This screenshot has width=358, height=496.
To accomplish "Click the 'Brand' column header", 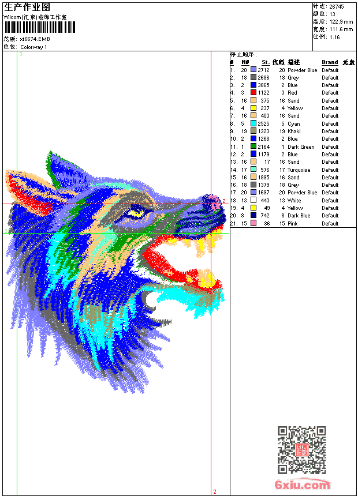I will pyautogui.click(x=330, y=62).
